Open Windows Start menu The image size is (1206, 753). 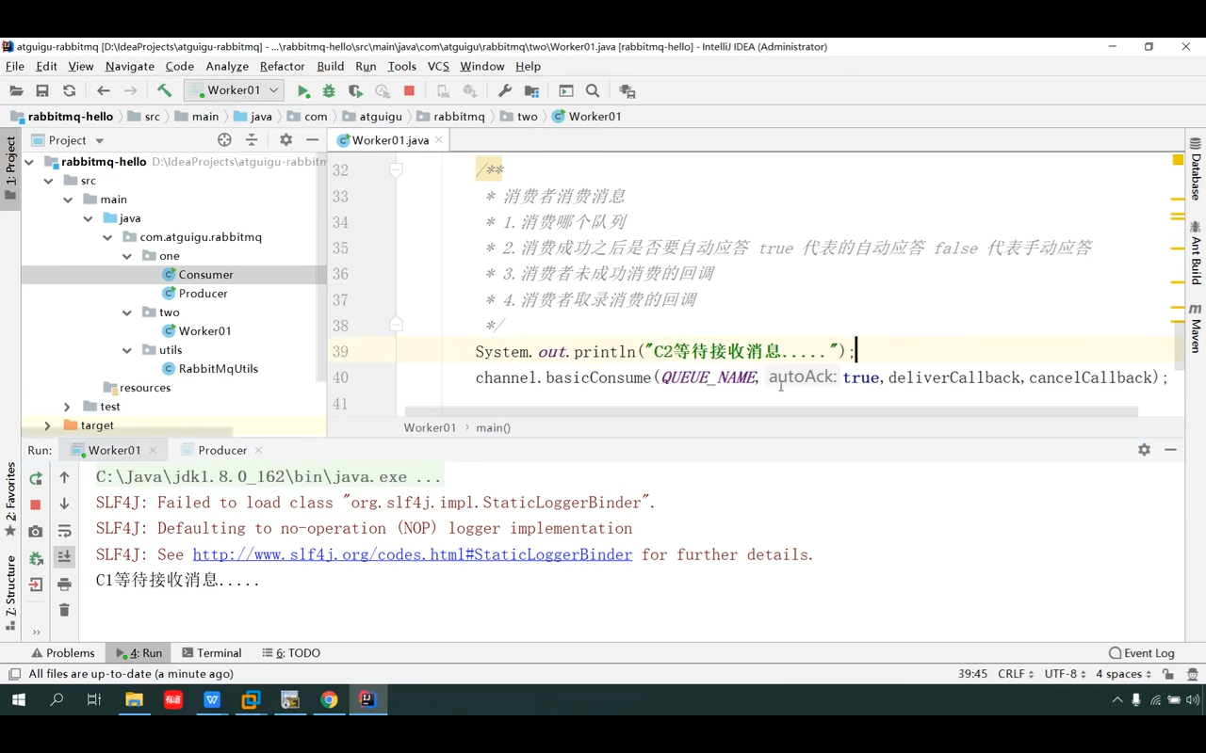click(19, 699)
